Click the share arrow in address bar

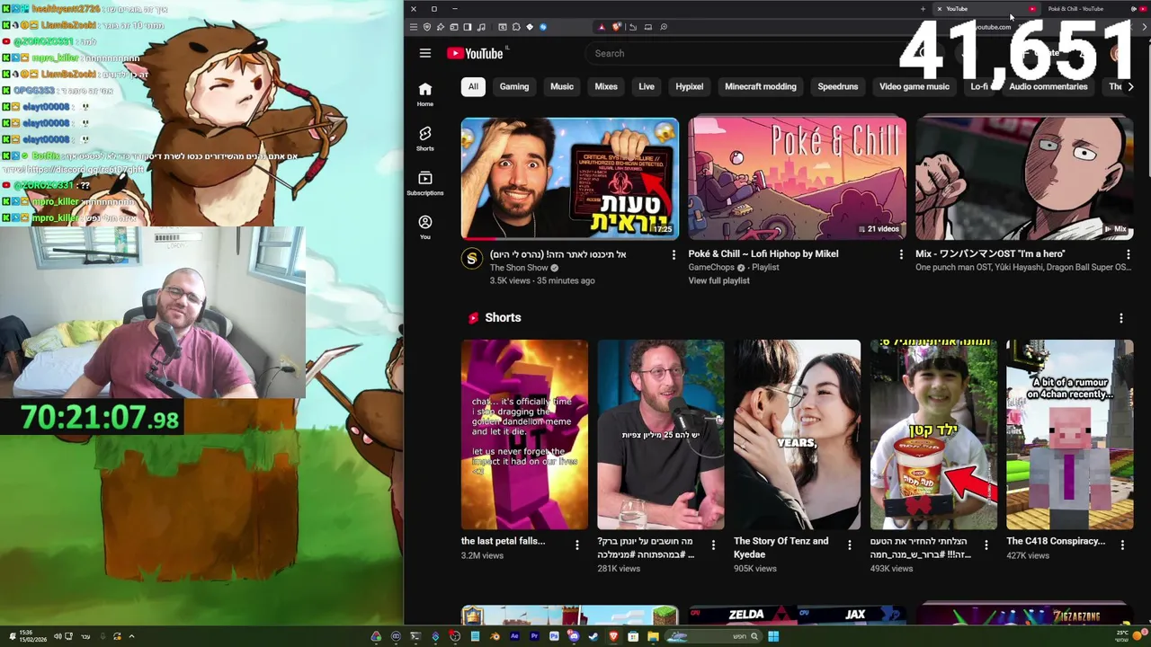click(x=633, y=27)
